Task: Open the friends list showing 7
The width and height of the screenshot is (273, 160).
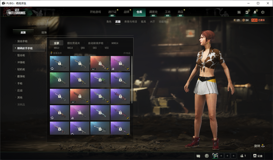Action: click(243, 156)
